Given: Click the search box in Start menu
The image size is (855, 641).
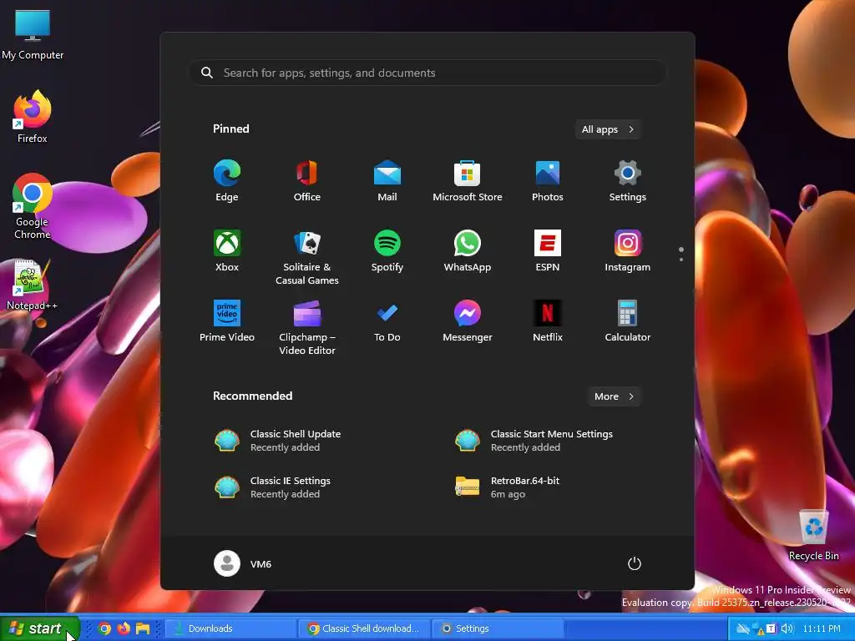Looking at the screenshot, I should tap(427, 73).
